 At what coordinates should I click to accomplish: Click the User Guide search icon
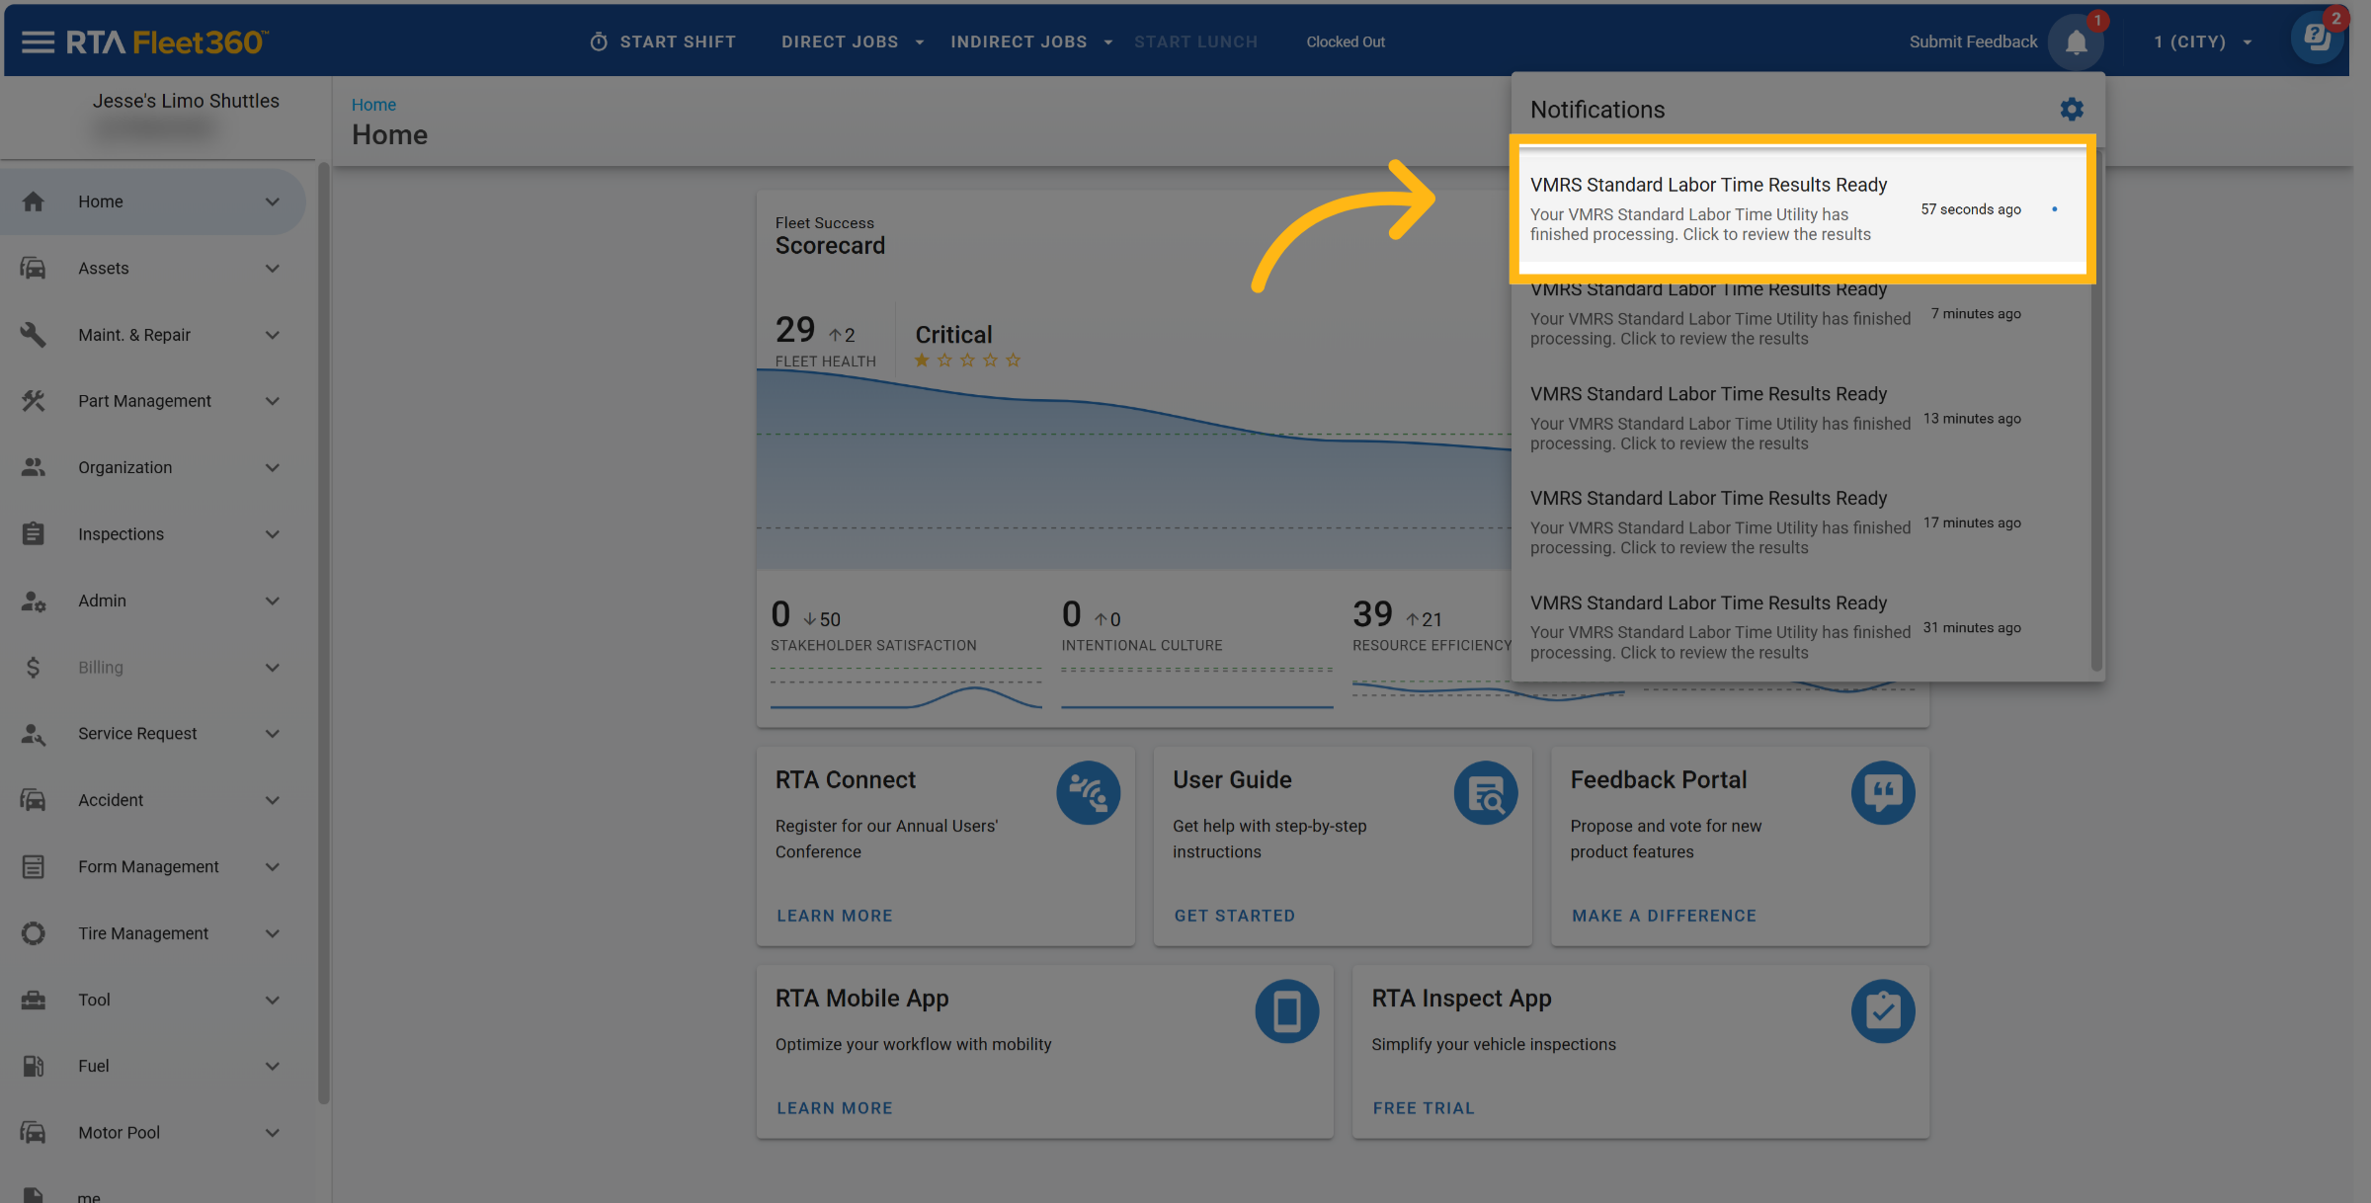tap(1485, 793)
